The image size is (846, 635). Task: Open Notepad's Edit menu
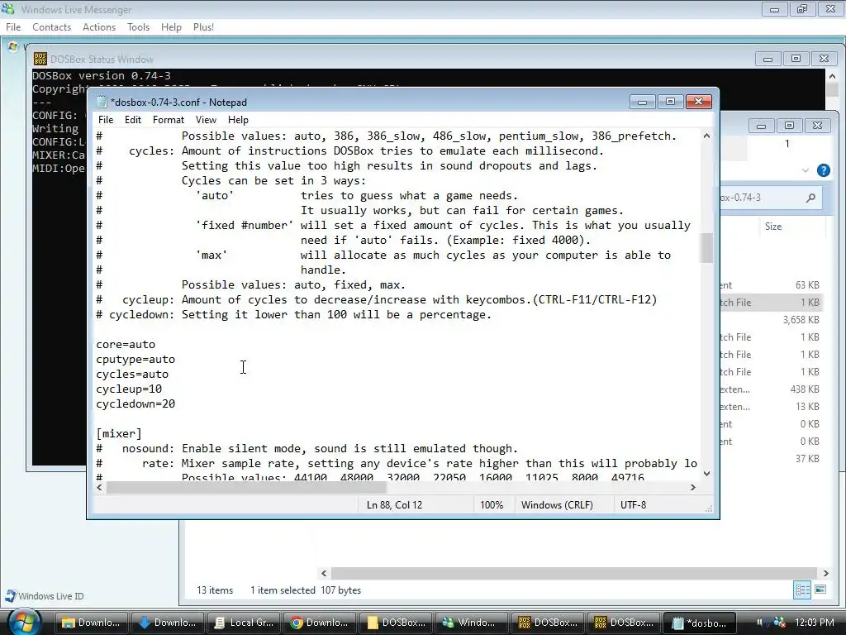[133, 120]
